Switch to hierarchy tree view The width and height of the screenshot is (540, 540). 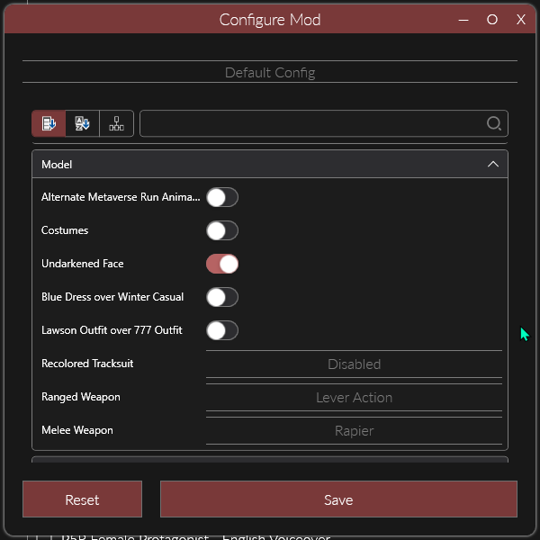coord(116,123)
